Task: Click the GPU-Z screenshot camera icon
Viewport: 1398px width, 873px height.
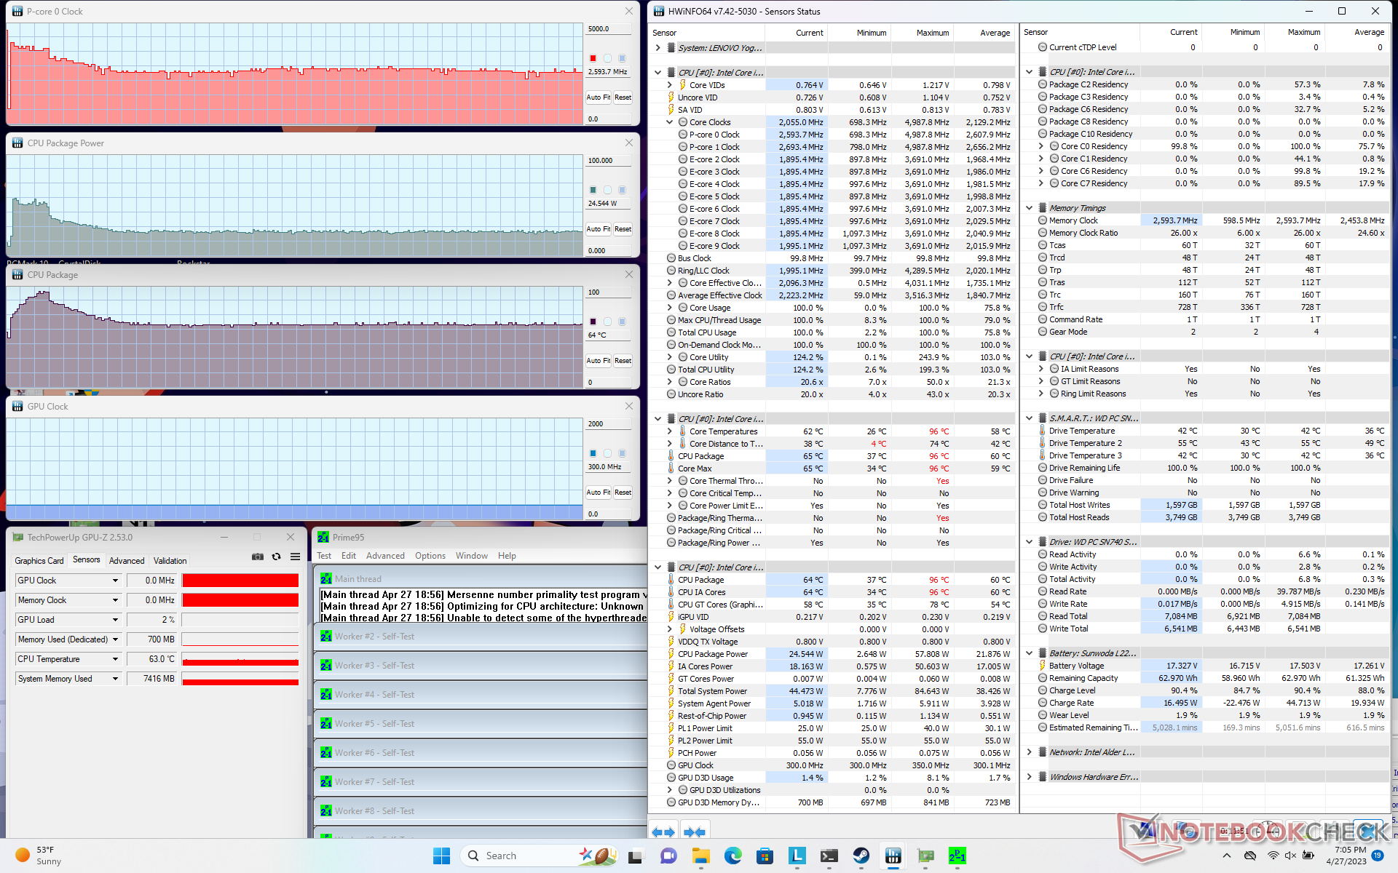Action: tap(258, 557)
